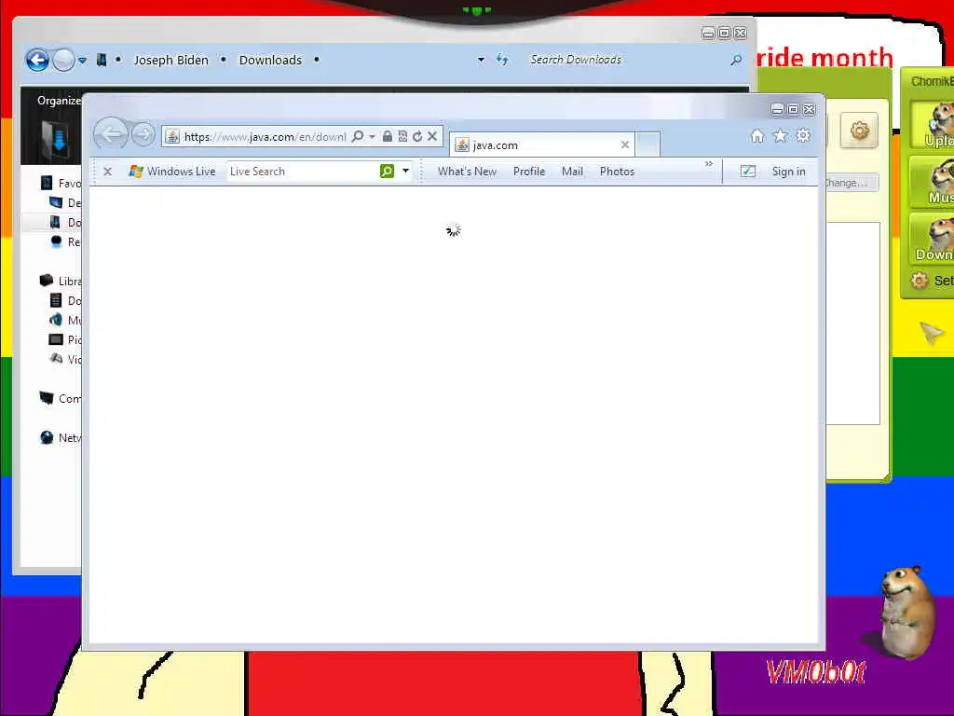Open Pictures library in Explorer navigation pane
The image size is (954, 716).
pos(65,339)
